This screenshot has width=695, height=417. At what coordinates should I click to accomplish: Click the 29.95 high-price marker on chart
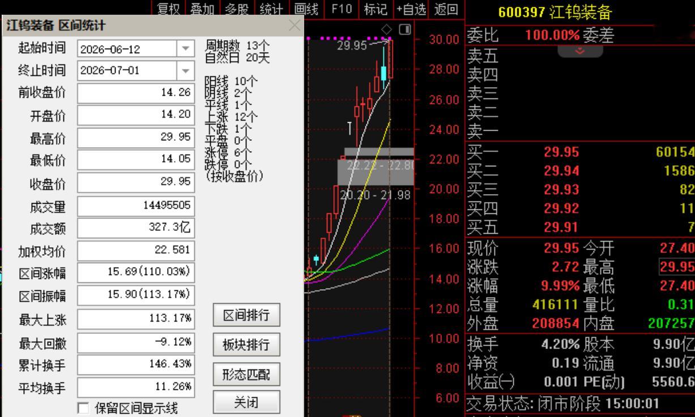click(x=351, y=45)
